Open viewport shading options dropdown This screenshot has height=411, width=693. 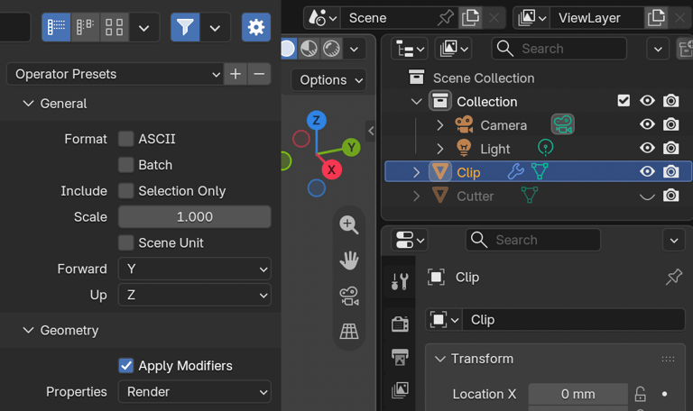[x=354, y=49]
